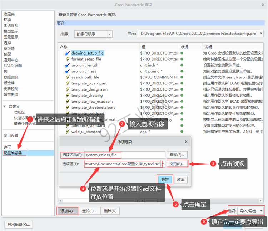Select the template_drawing option name

coord(87,96)
